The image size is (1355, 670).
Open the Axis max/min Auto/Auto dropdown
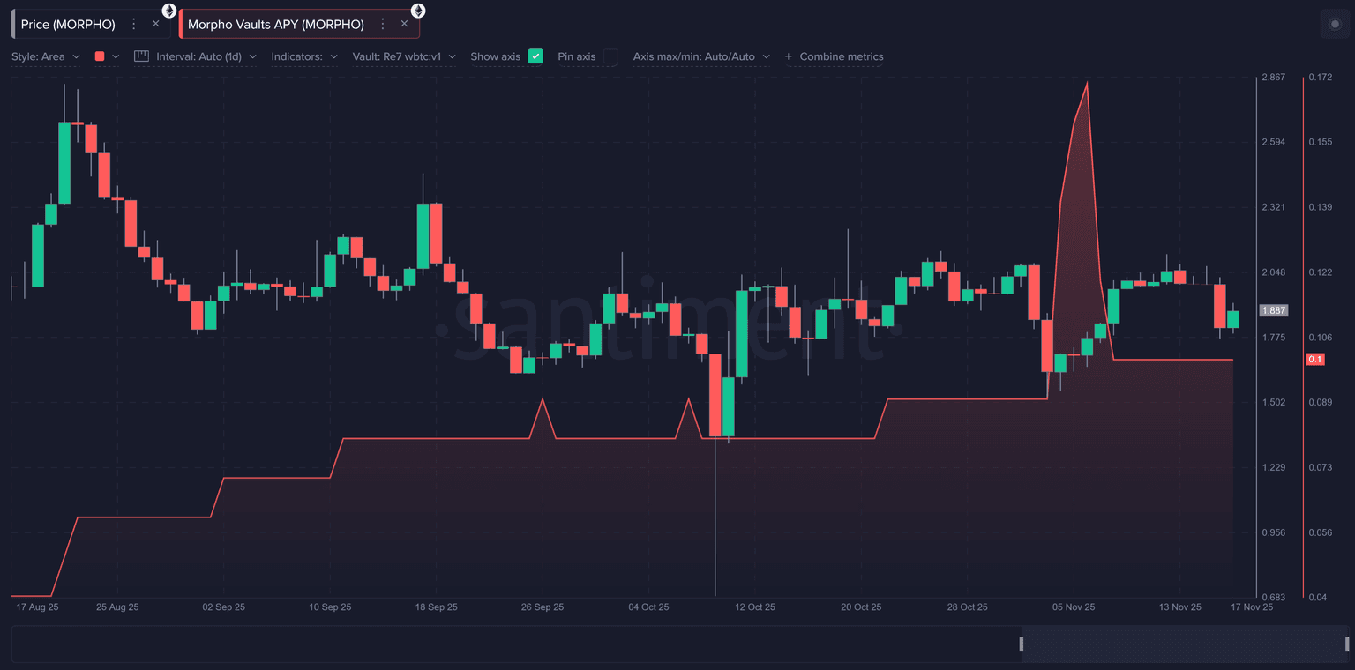[701, 56]
